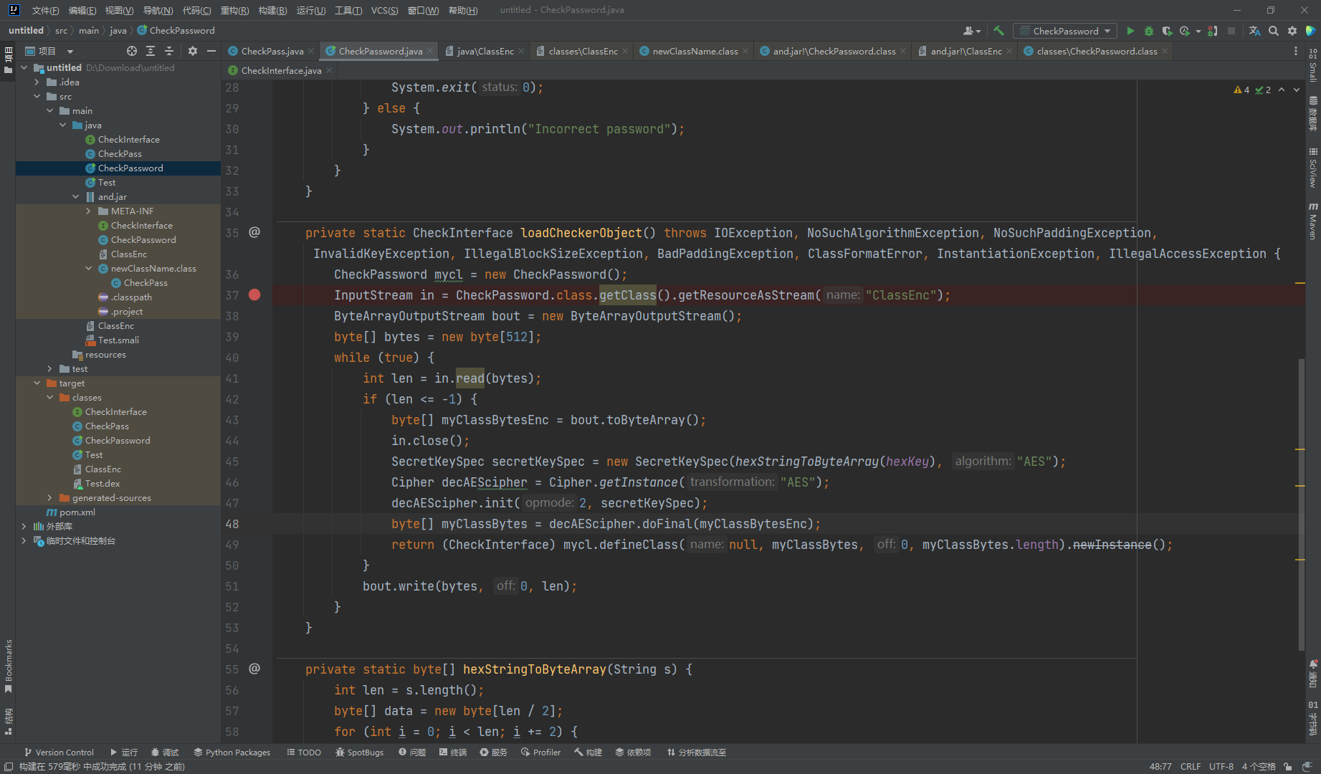
Task: Open SpotBugs tool window
Action: tap(359, 752)
